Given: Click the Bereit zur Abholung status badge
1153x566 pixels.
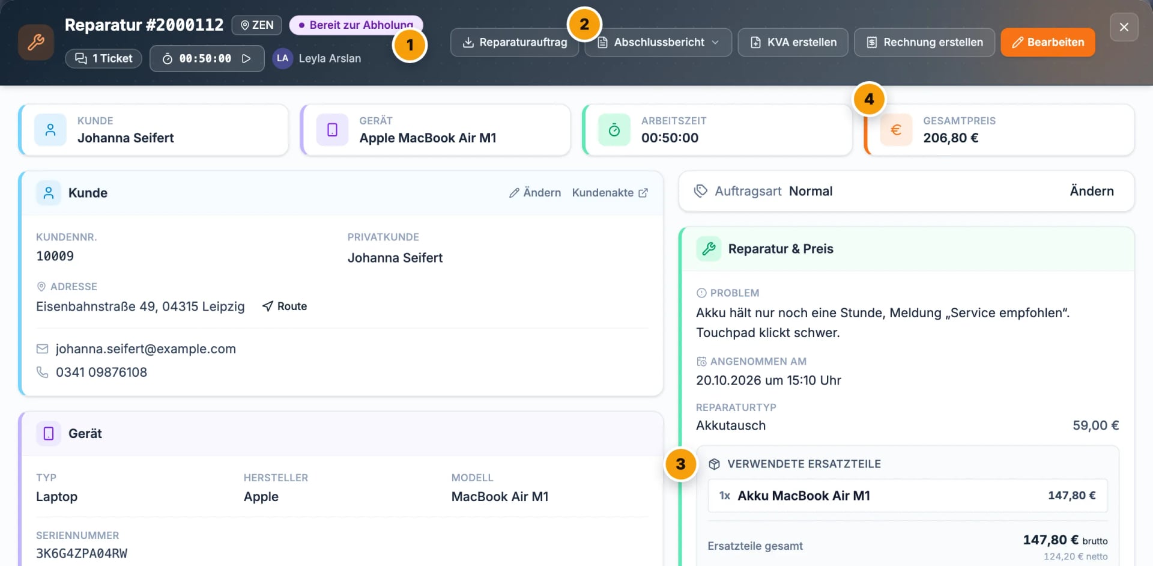Looking at the screenshot, I should coord(356,25).
